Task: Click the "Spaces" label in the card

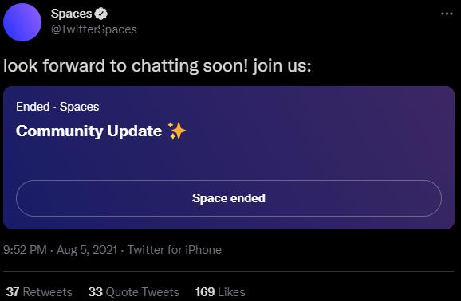Action: 80,107
